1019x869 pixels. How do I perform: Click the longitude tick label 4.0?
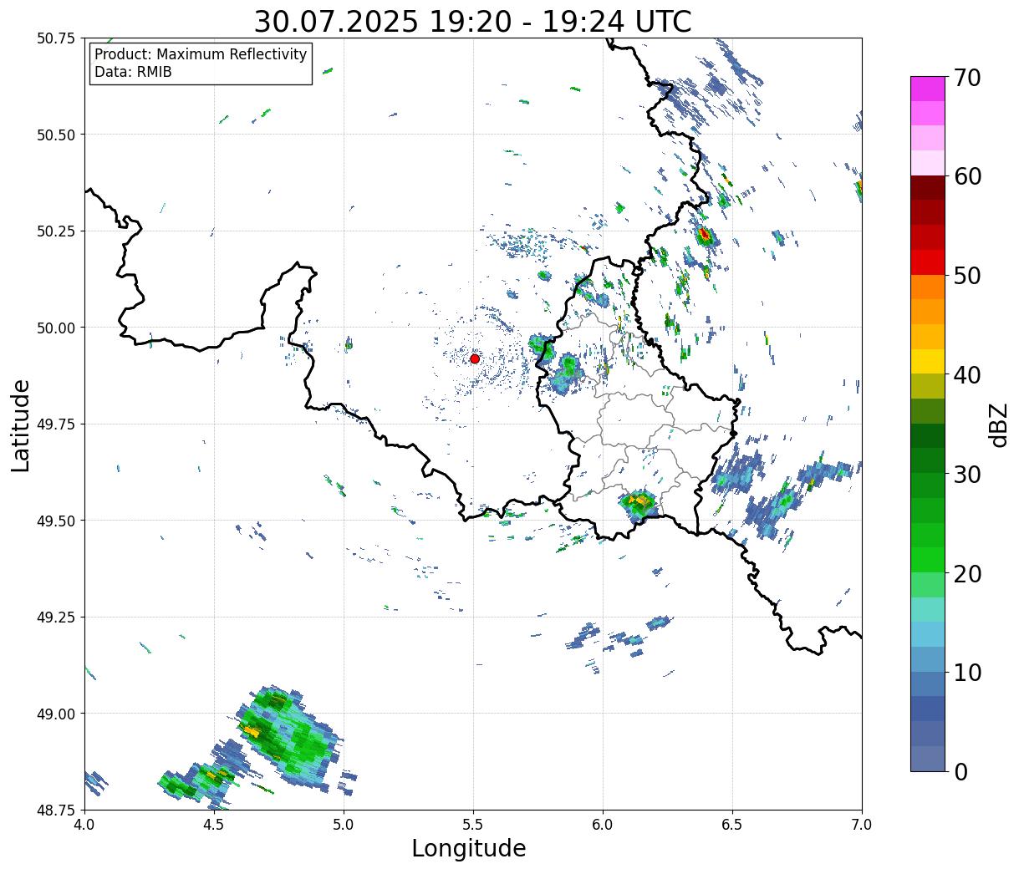pos(84,825)
